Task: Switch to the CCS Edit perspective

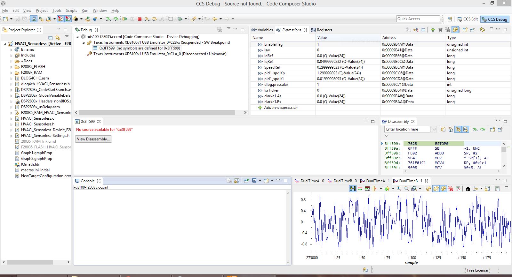Action: pyautogui.click(x=468, y=19)
